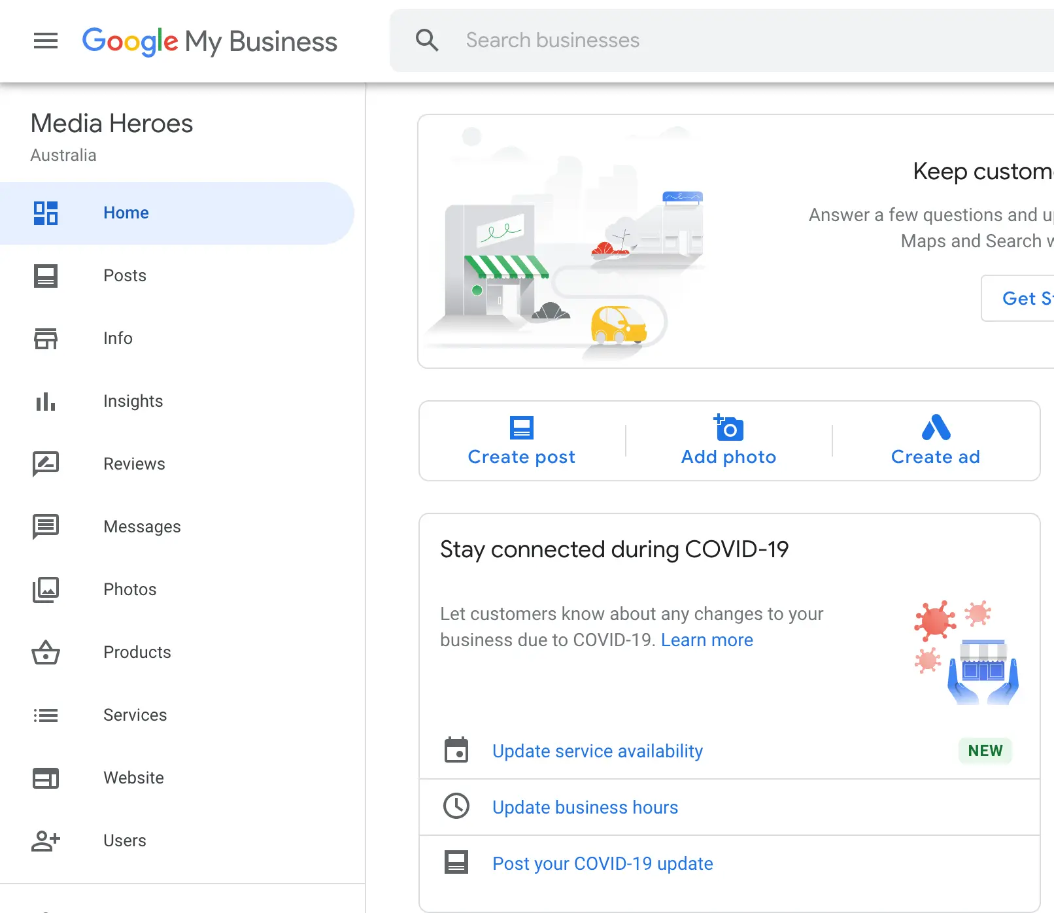The image size is (1054, 913).
Task: Click the Products basket icon
Action: tap(46, 652)
